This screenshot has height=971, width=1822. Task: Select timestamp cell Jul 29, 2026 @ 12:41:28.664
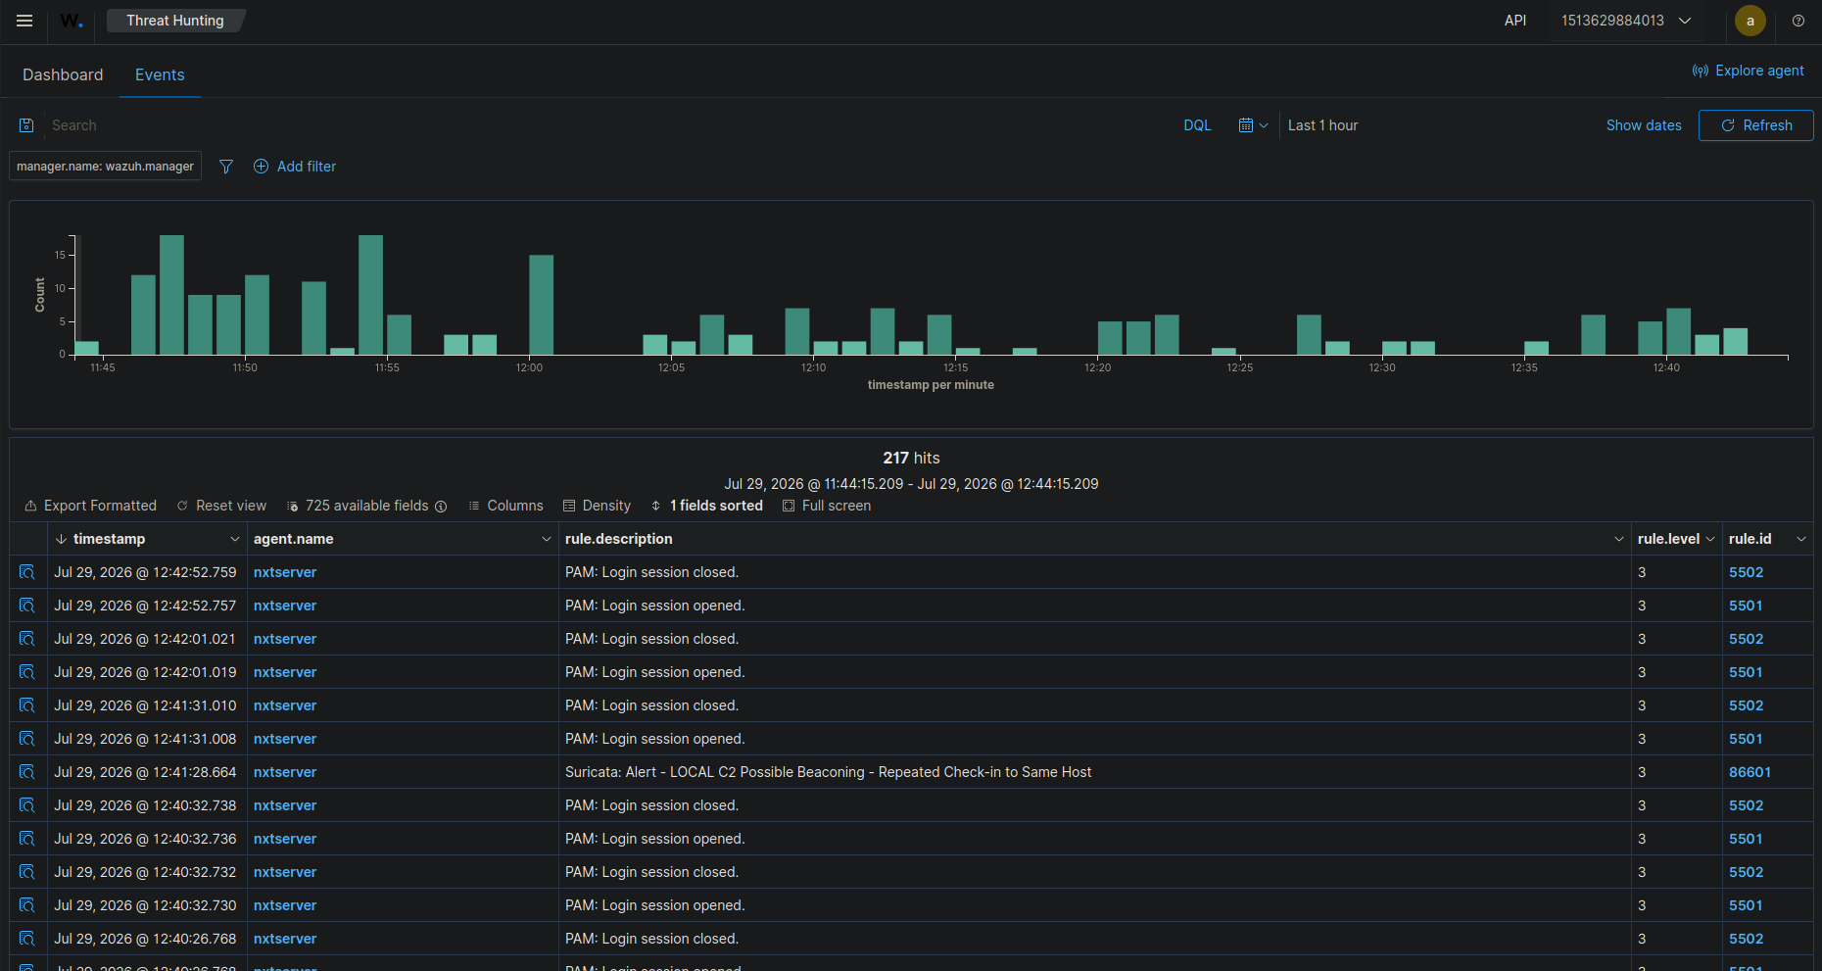click(x=145, y=772)
